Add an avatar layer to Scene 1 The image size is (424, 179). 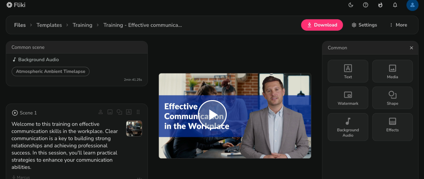point(100,112)
